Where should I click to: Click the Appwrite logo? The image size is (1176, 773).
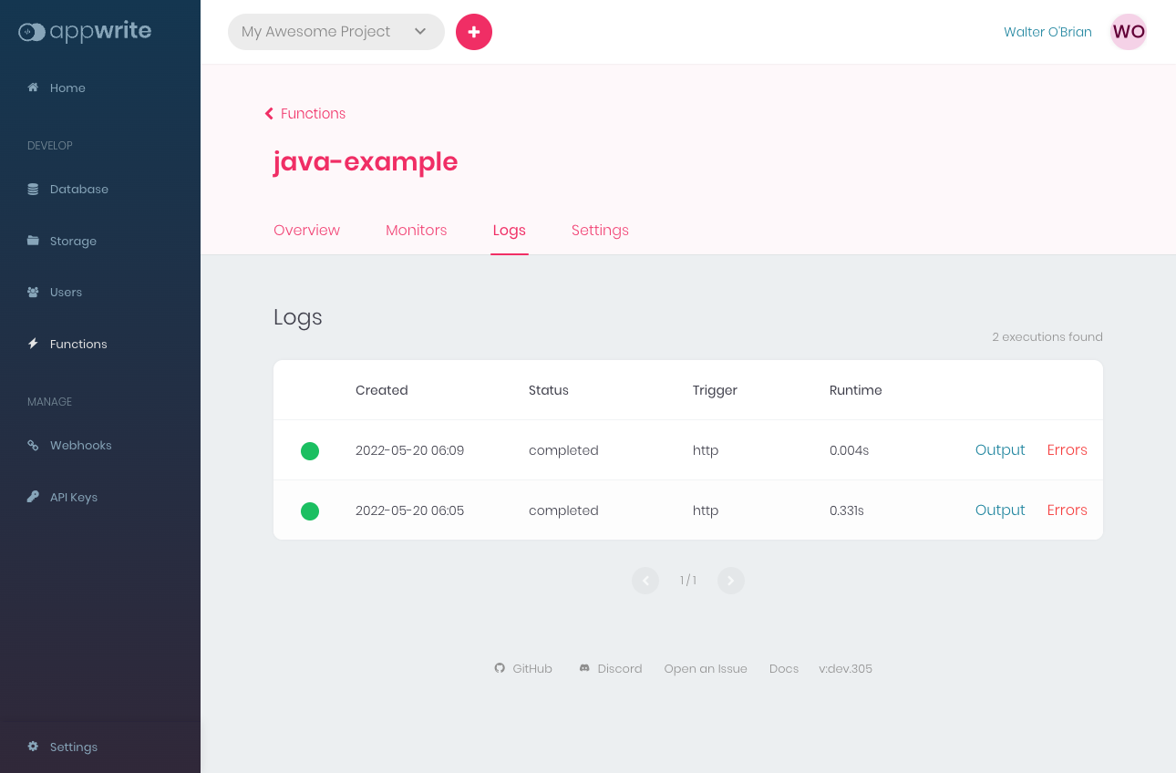(84, 31)
